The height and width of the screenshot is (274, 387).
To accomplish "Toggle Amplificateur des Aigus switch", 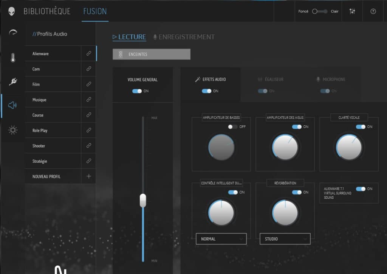I will pos(297,127).
